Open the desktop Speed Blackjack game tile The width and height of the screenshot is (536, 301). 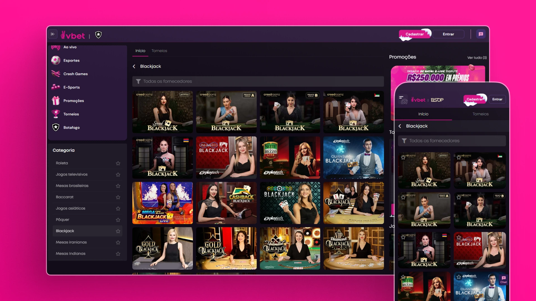click(x=162, y=112)
